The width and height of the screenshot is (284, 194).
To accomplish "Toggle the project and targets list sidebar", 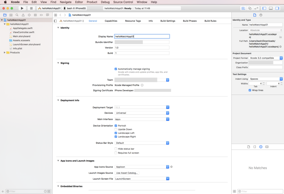I will [x=55, y=21].
